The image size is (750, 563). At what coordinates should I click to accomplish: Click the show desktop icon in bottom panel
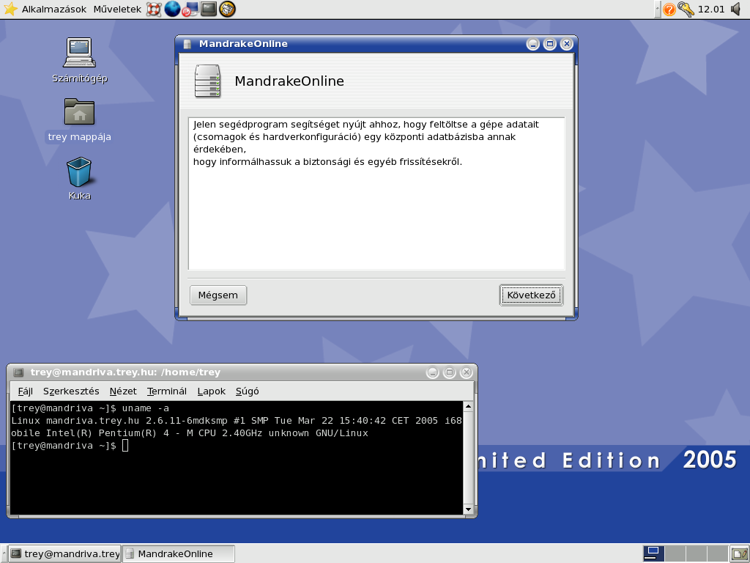[738, 554]
